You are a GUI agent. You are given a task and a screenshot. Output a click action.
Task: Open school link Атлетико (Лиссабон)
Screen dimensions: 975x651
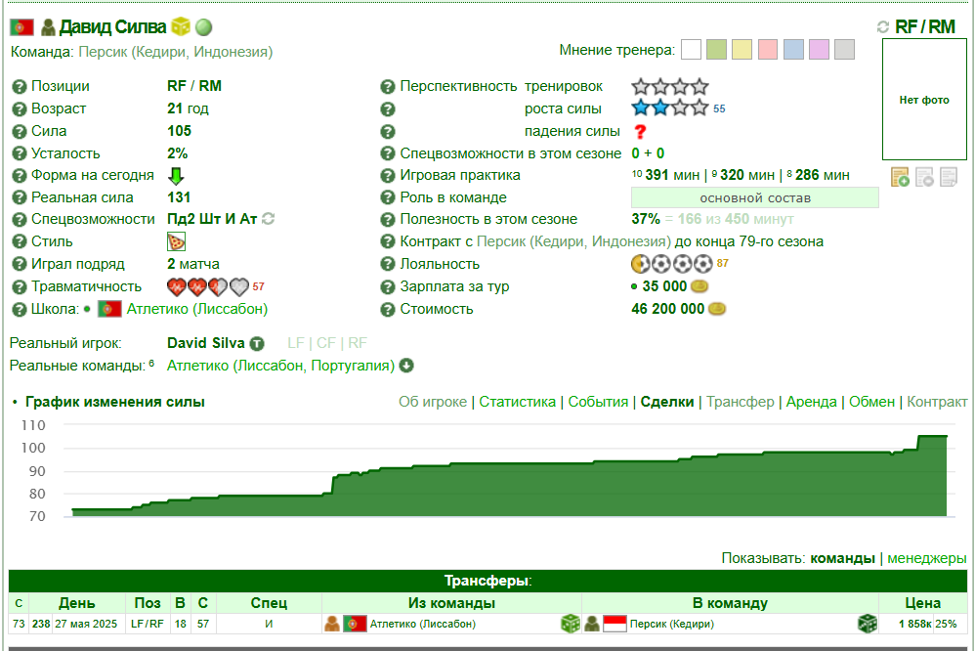click(197, 309)
